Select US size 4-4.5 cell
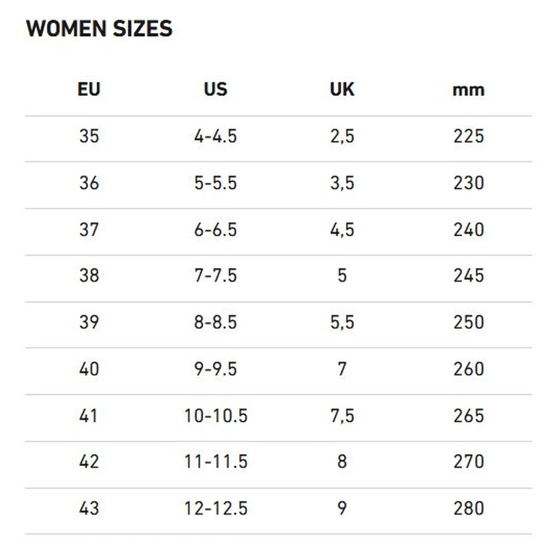The height and width of the screenshot is (549, 549). (x=216, y=136)
